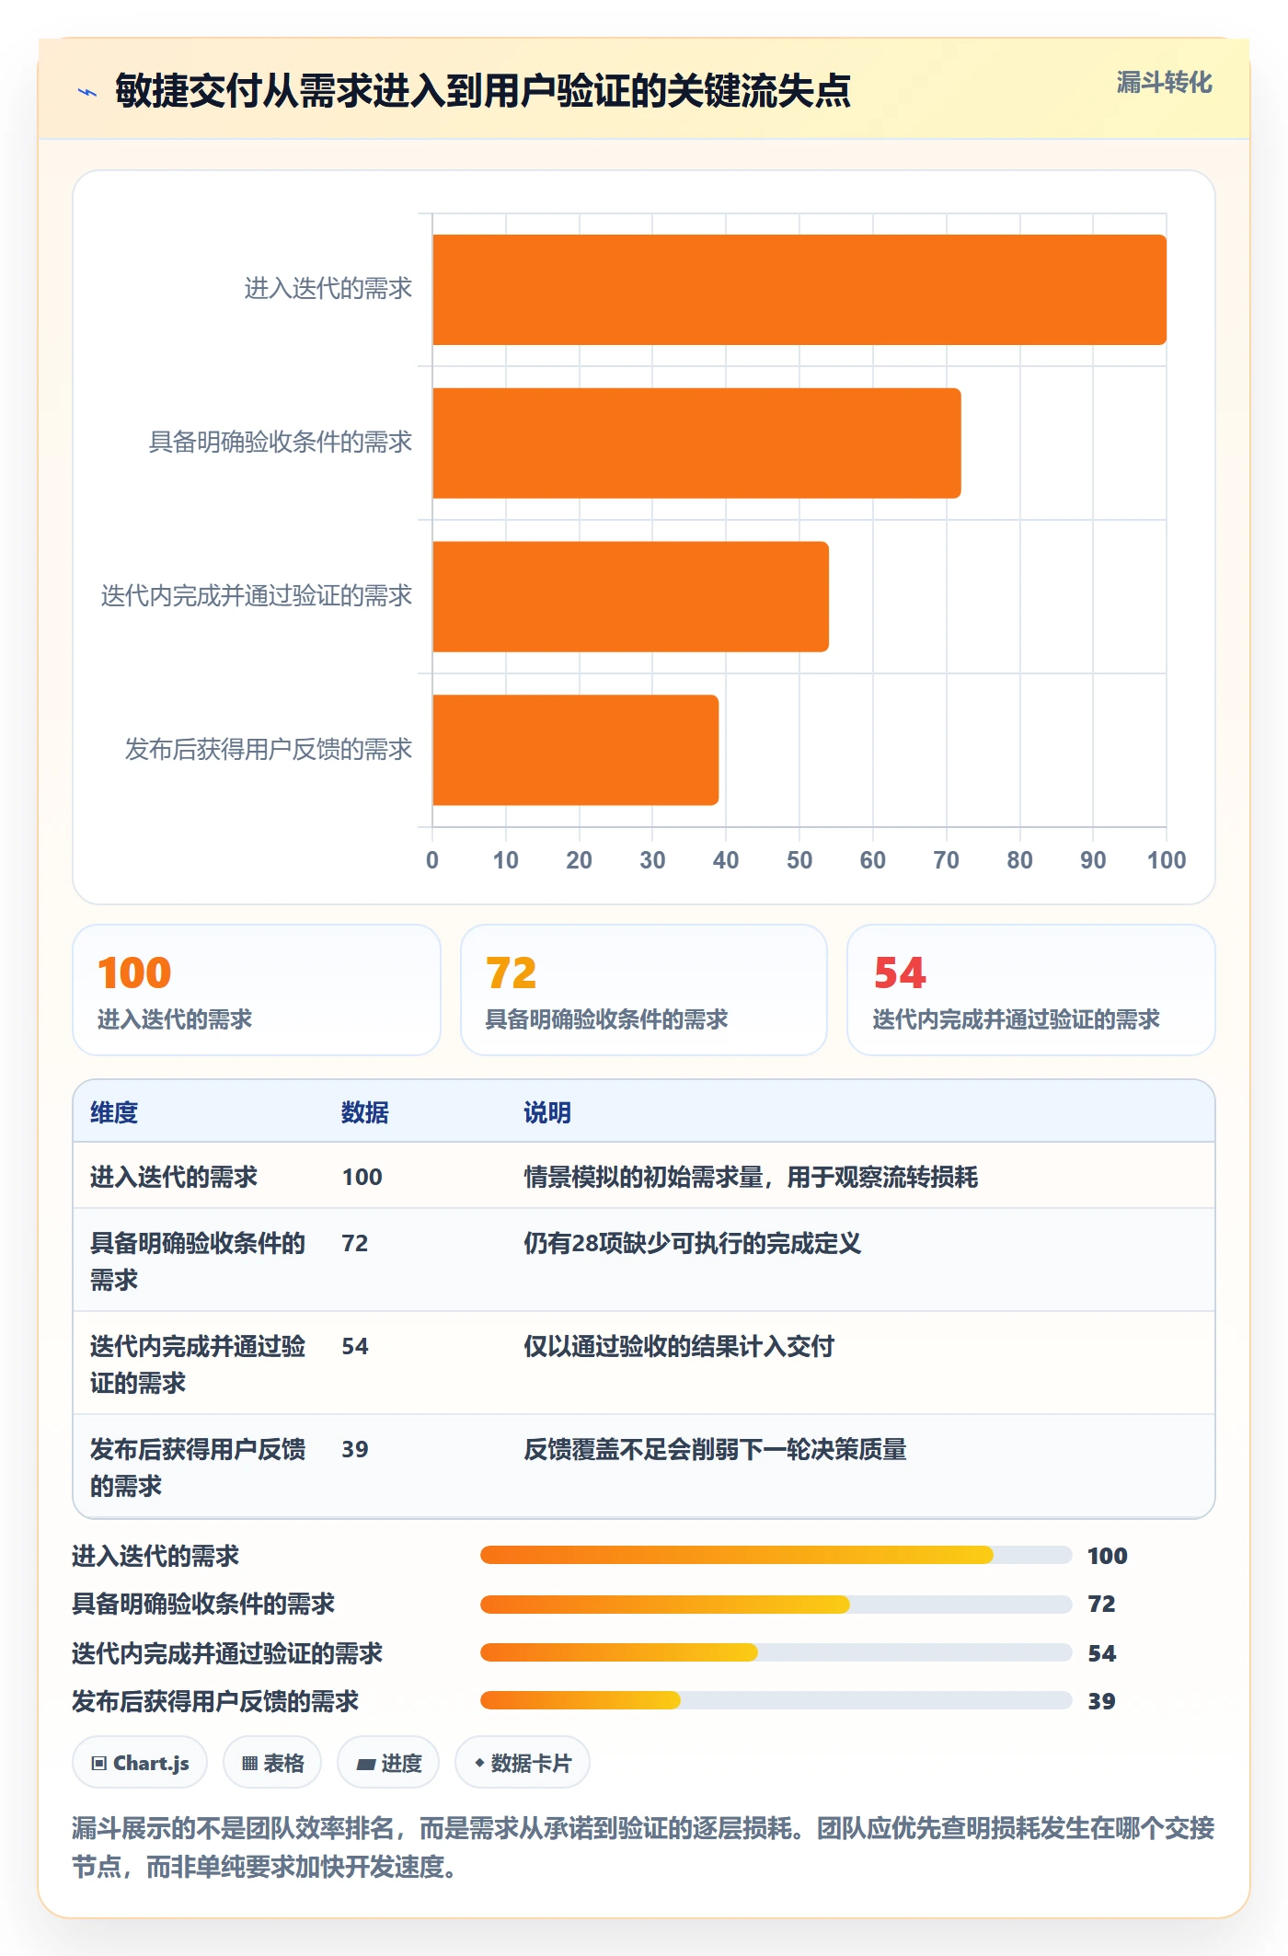Click the 迭代内完成并通过验证的需求 chart bar
Image resolution: width=1288 pixels, height=1956 pixels.
point(630,596)
